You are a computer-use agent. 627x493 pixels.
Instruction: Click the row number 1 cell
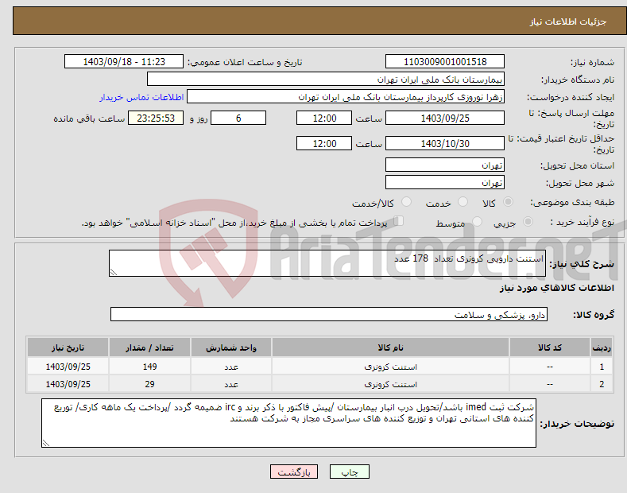click(x=602, y=367)
